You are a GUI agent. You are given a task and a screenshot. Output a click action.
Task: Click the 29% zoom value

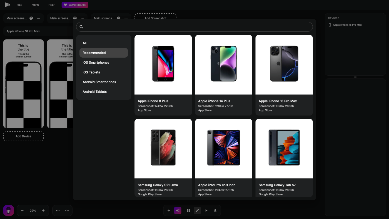click(x=33, y=211)
